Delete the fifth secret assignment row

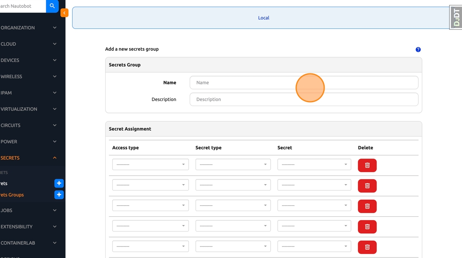(x=367, y=247)
